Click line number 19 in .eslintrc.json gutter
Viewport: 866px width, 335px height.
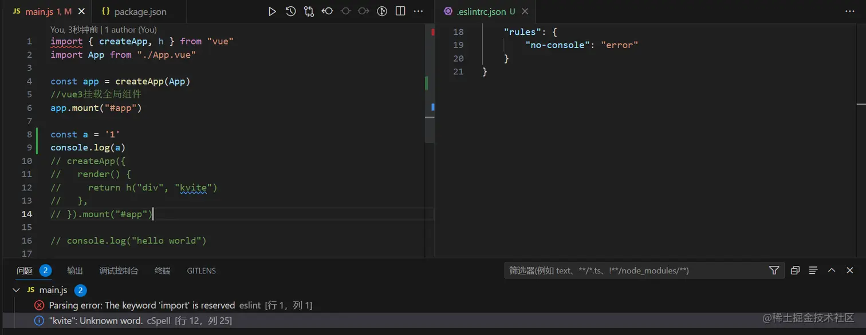click(x=458, y=45)
